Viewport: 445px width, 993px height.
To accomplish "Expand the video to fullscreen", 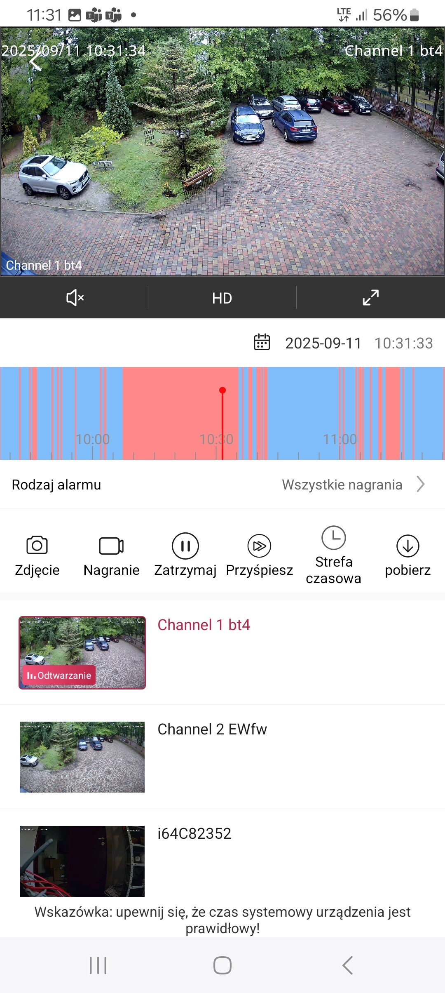I will [x=370, y=298].
